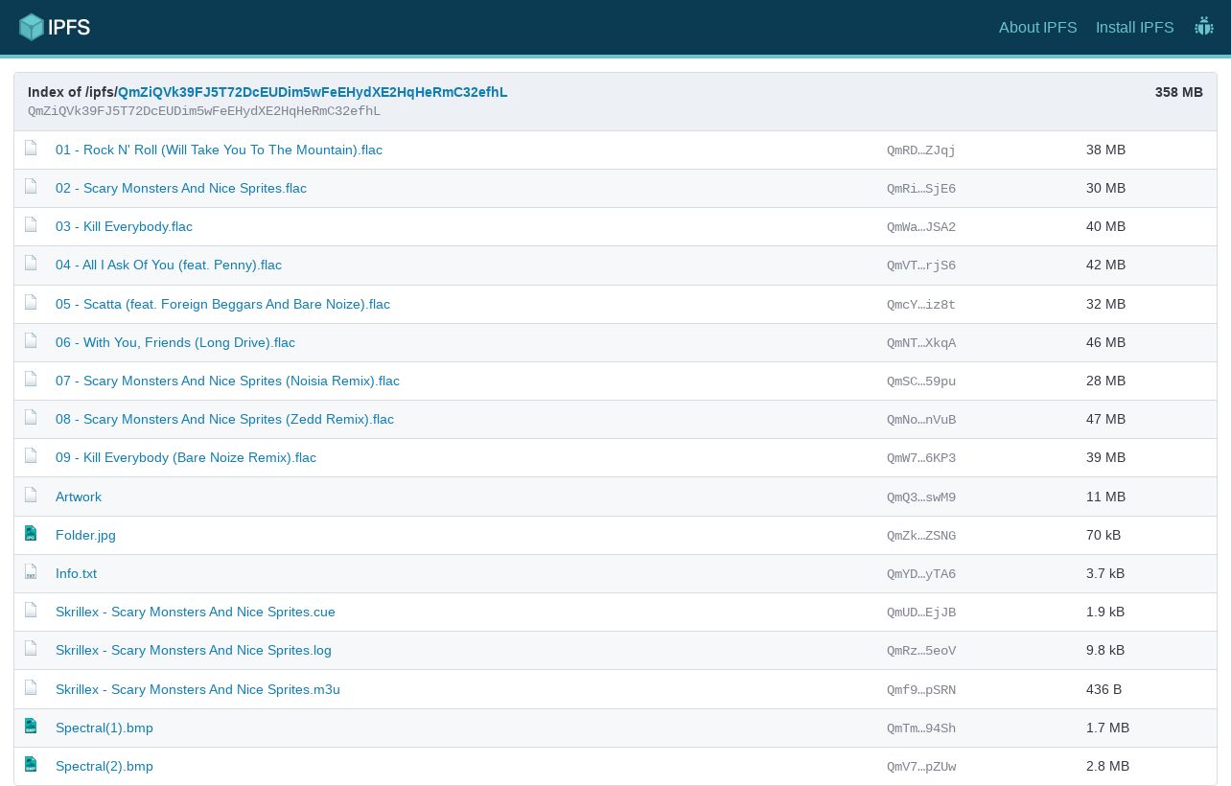Click hash QmNT…XkqA for track 06

tap(921, 343)
